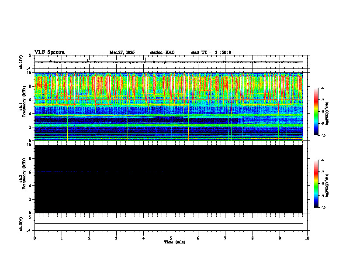Click the 'start UT = 3 : 50: 0' label
The width and height of the screenshot is (346, 267).
point(211,52)
